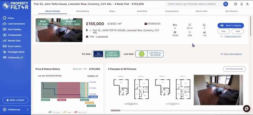Open Lead Generators from the sidebar

(14, 24)
